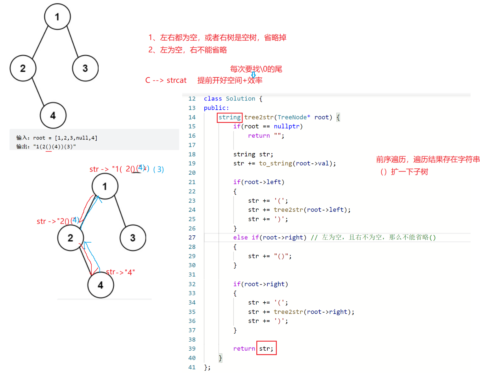Click "str += ')';" on line 36

(268, 321)
